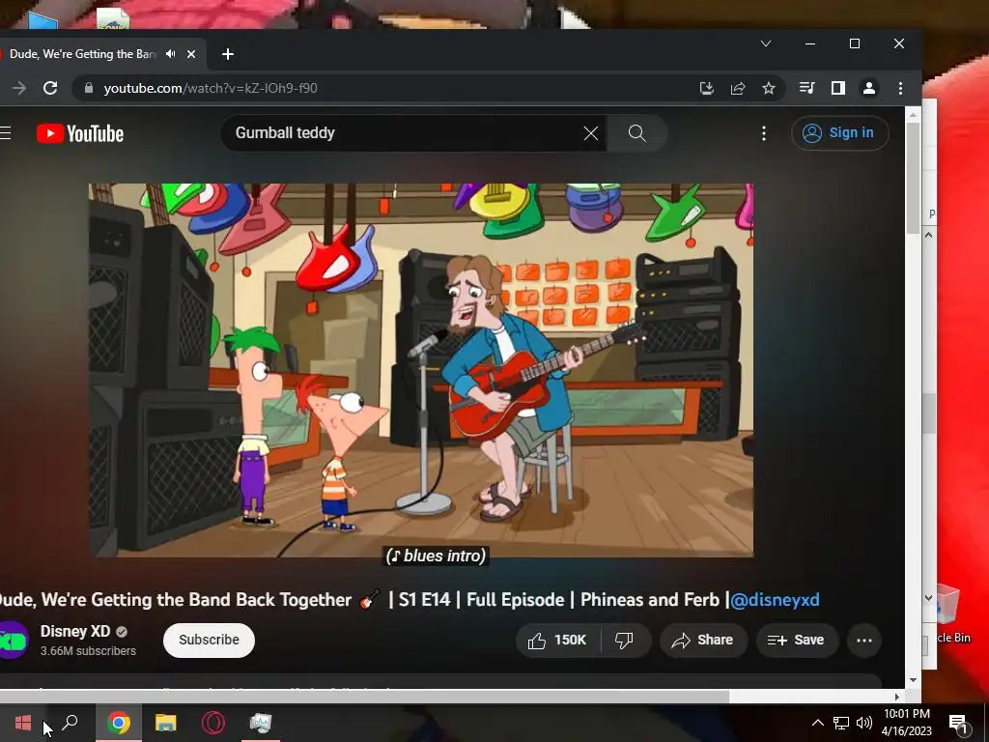Click the horizontal scrollbar at page bottom

coord(364,697)
